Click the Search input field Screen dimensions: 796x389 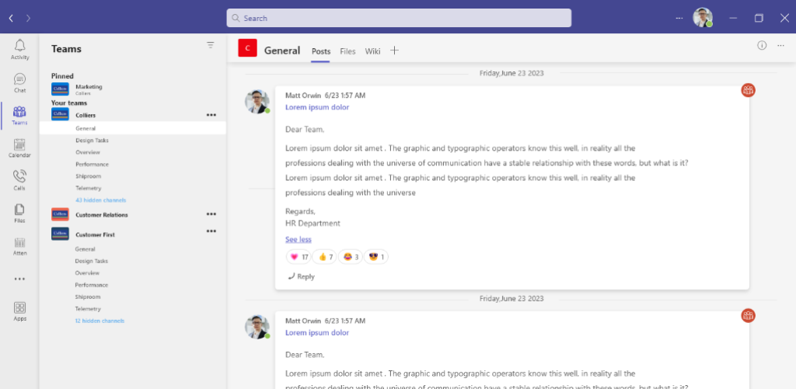point(399,18)
